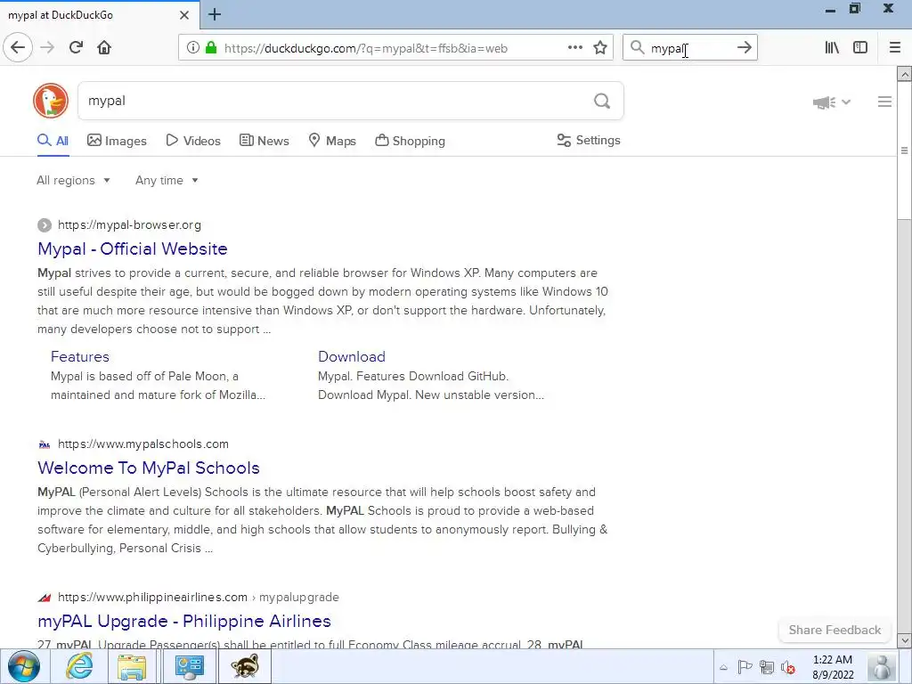Click the toolbar search field containing mypal
The image size is (912, 684).
(690, 48)
